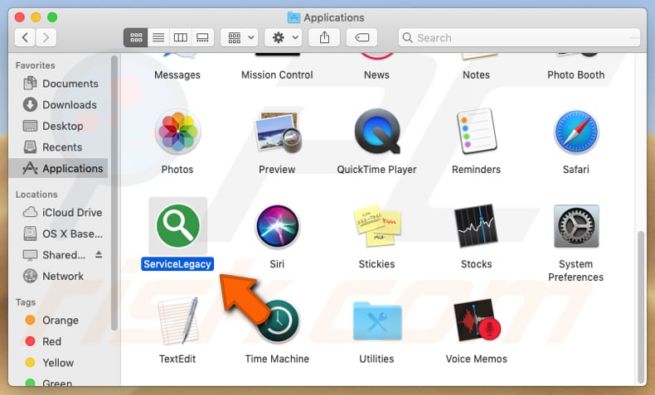
Task: Click the Finder Search field
Action: click(x=519, y=38)
